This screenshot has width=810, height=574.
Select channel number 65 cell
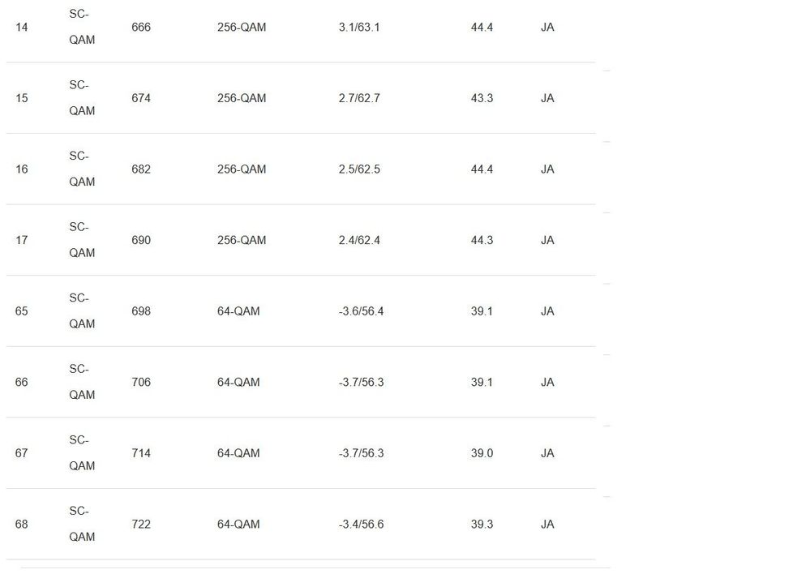point(21,311)
